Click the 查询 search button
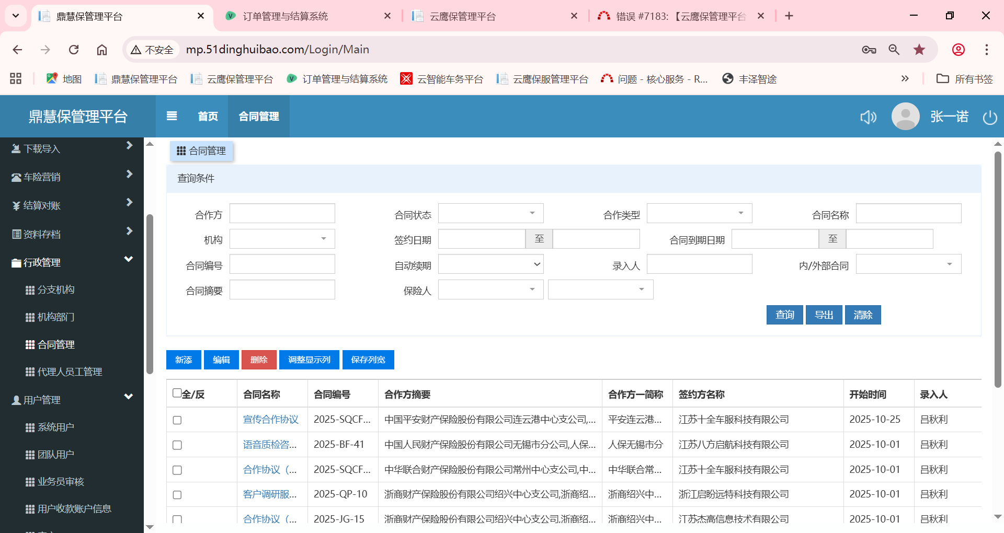Viewport: 1004px width, 533px height. [x=784, y=315]
